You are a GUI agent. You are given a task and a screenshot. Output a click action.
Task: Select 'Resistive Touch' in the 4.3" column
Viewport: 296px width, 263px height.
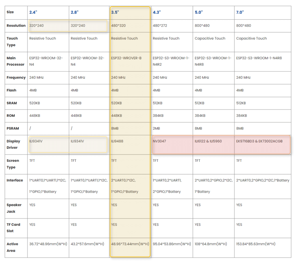[x=166, y=38]
